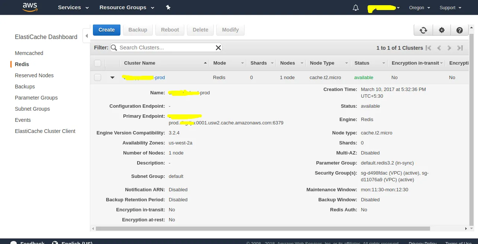Viewport: 478px width, 244px height.
Task: Open the Resource Groups dropdown
Action: click(x=127, y=7)
